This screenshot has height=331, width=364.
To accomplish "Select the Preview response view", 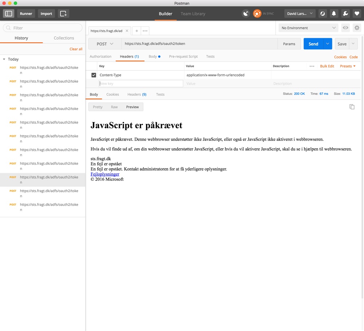I will [132, 107].
